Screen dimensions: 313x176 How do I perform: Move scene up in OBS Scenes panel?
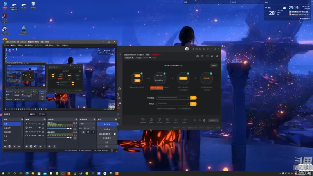(x=14, y=146)
